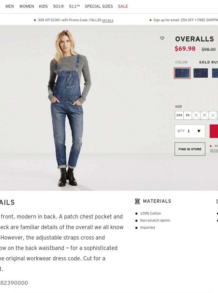Add overalls to wishlist with heart icon
The height and width of the screenshot is (293, 218).
coord(162,38)
